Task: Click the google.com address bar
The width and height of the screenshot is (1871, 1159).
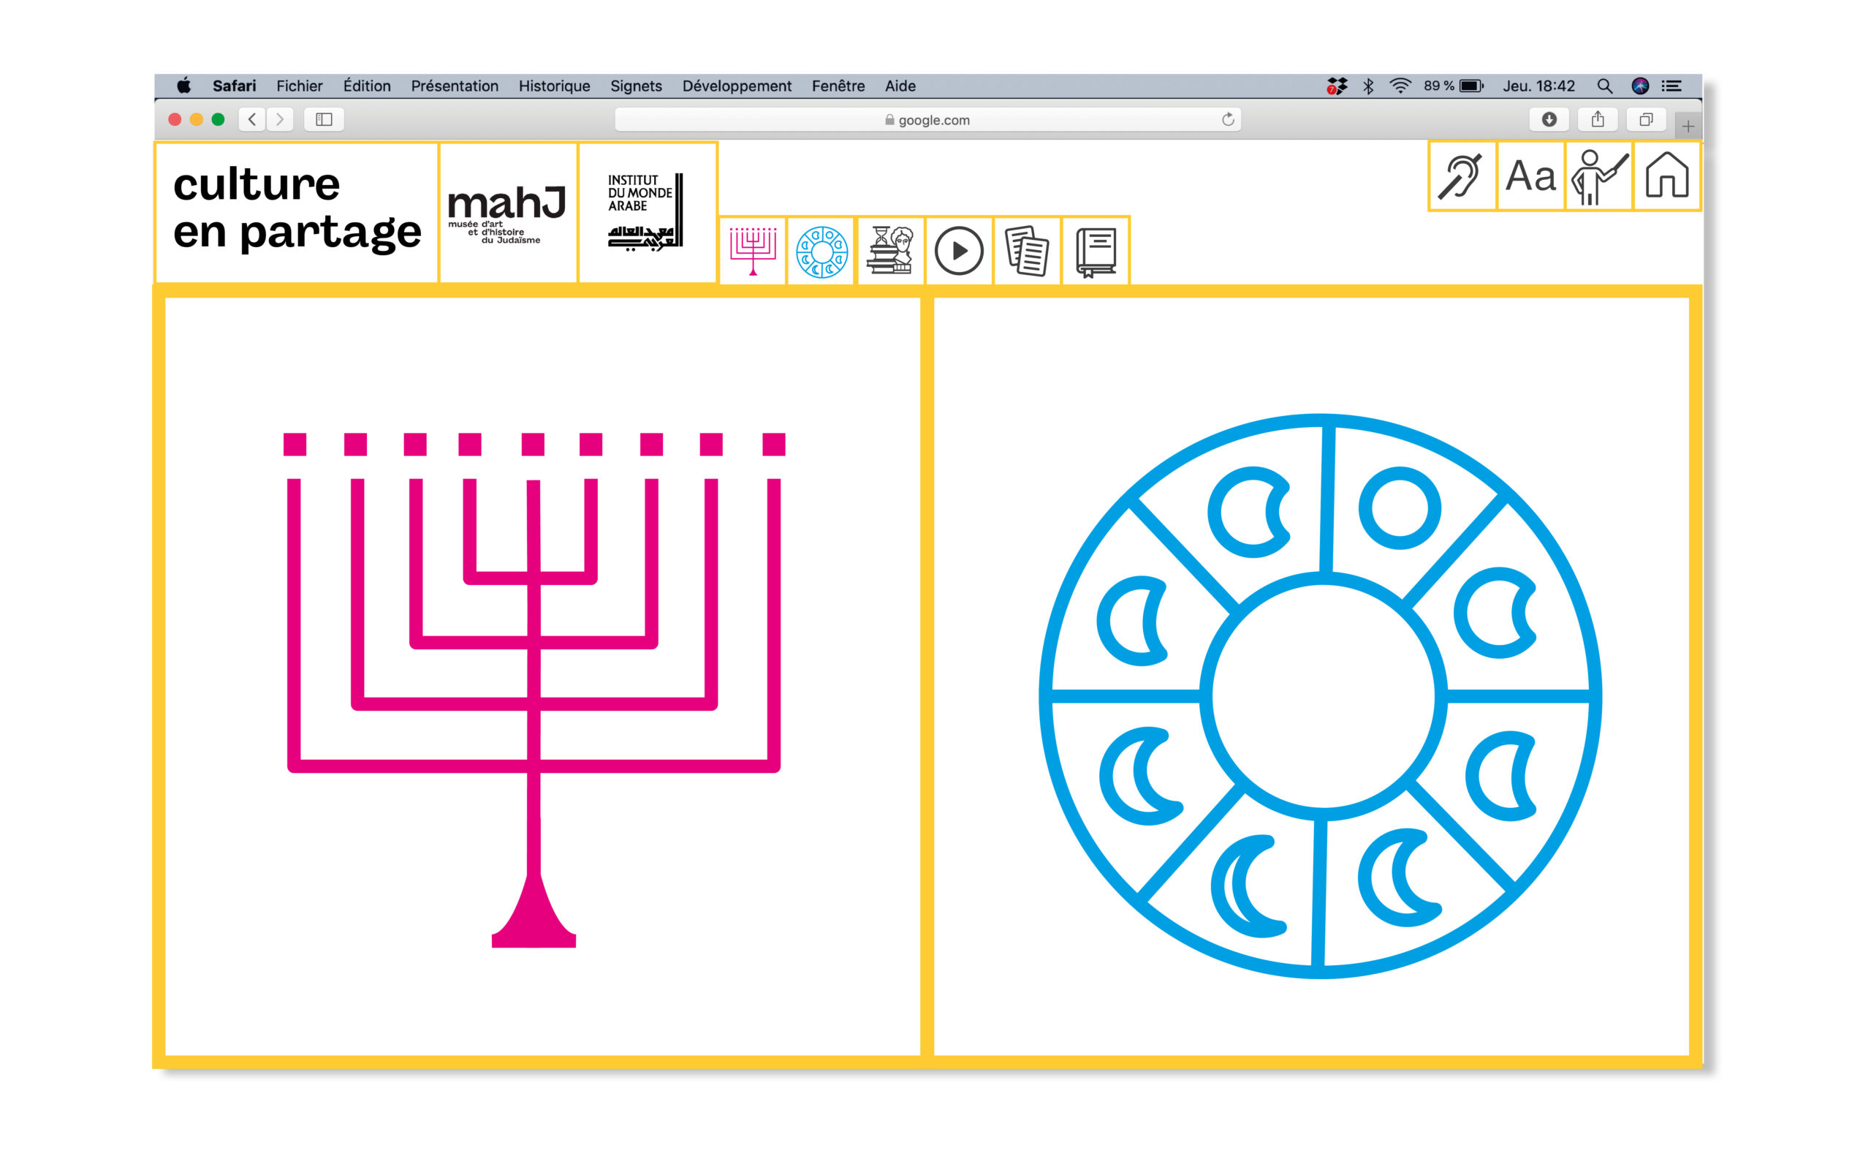Action: 927,120
